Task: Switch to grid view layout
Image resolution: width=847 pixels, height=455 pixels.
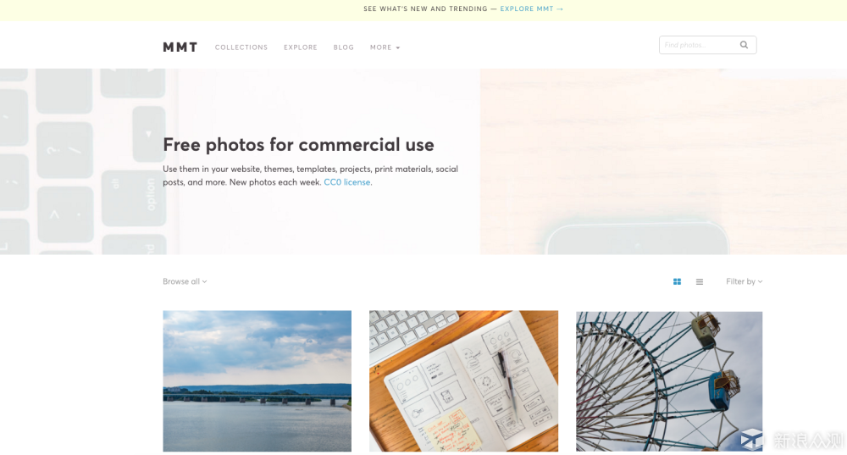Action: click(x=677, y=281)
